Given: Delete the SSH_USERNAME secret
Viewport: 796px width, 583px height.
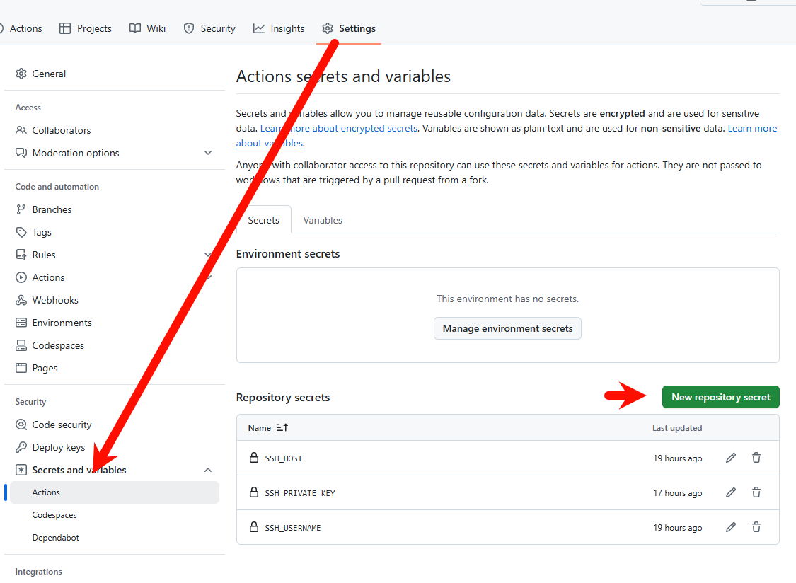Looking at the screenshot, I should click(756, 527).
